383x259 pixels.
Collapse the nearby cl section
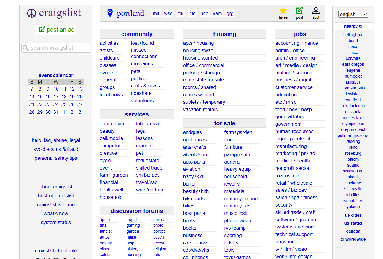pyautogui.click(x=353, y=26)
